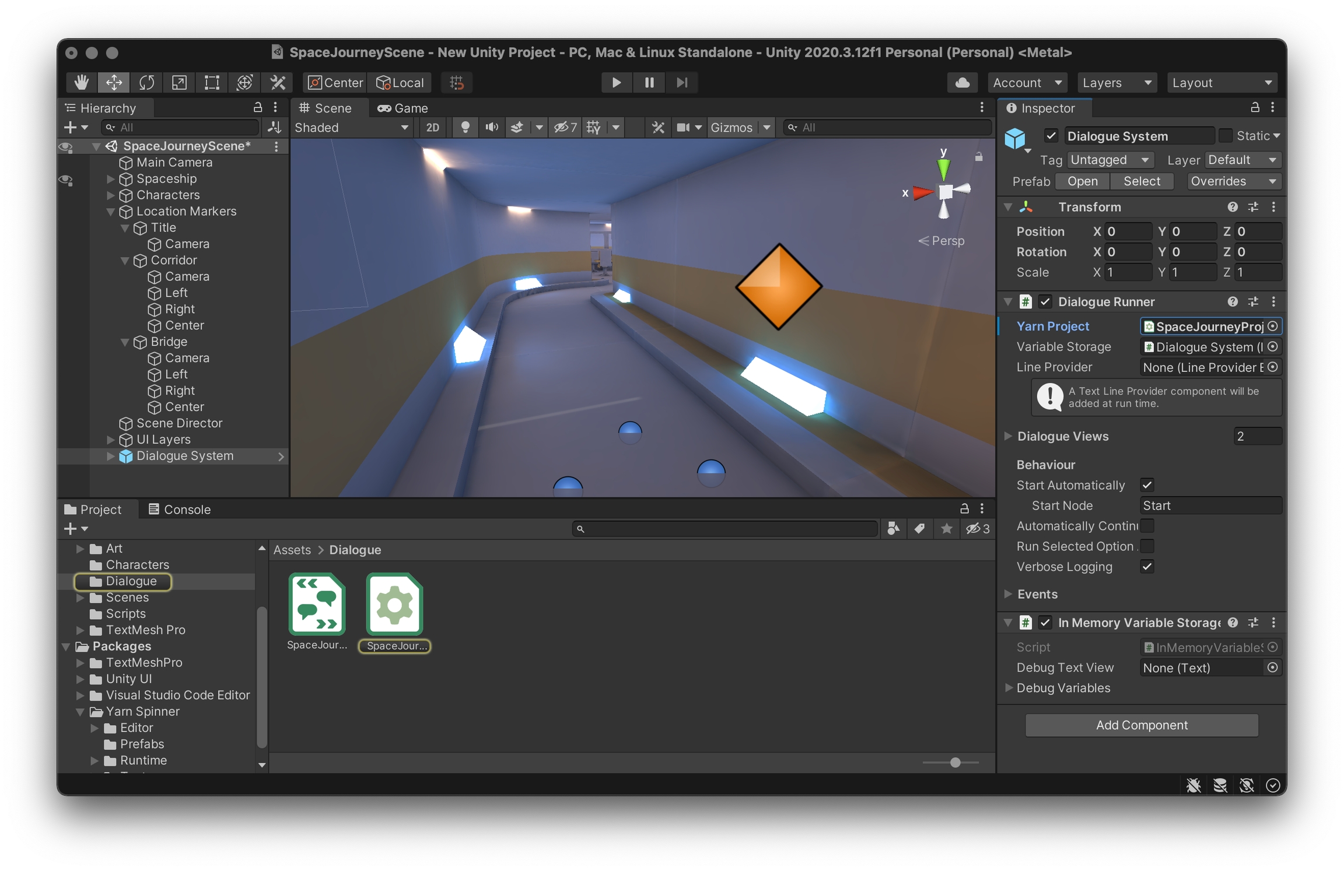
Task: Click the Pause button
Action: 649,82
